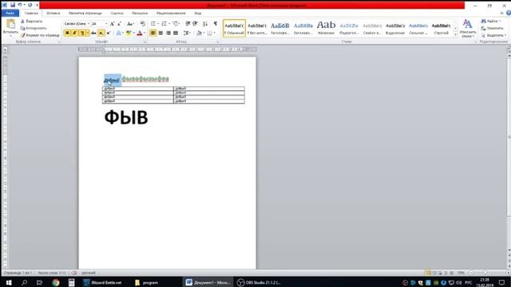Open the File (Файл) tab
Screen dimensions: 511x287
point(10,13)
